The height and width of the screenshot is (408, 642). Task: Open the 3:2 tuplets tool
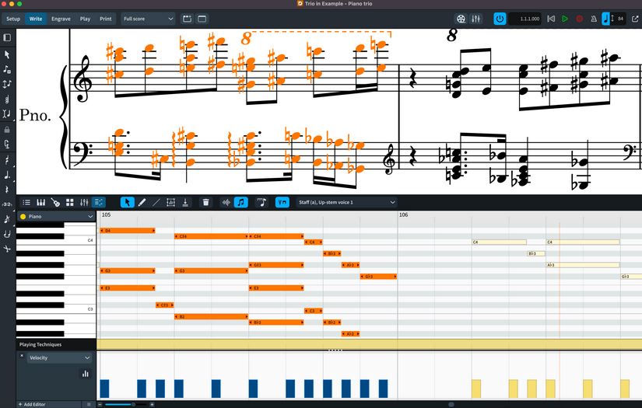[7, 204]
